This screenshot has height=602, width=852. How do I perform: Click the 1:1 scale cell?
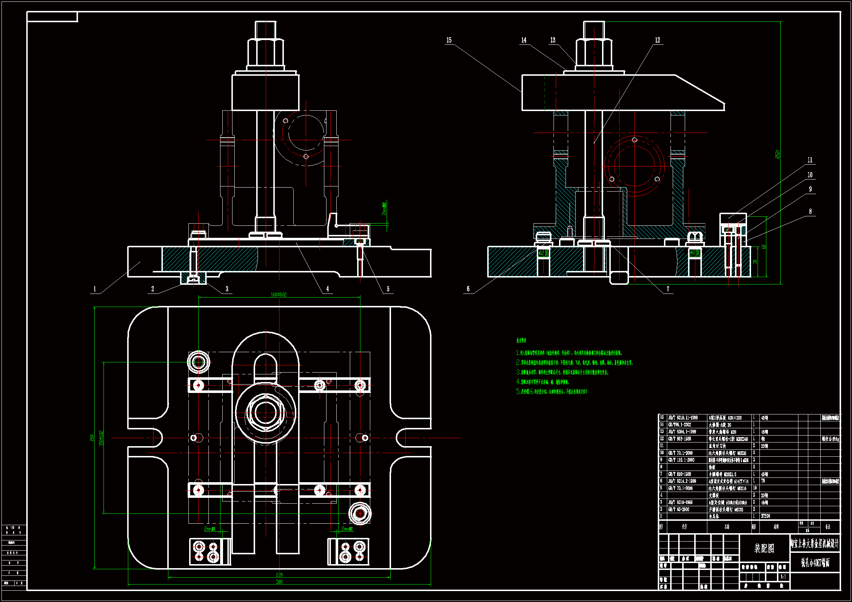pyautogui.click(x=783, y=577)
